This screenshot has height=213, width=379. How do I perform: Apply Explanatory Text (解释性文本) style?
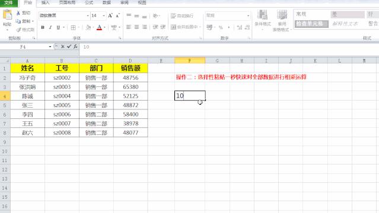(x=348, y=24)
